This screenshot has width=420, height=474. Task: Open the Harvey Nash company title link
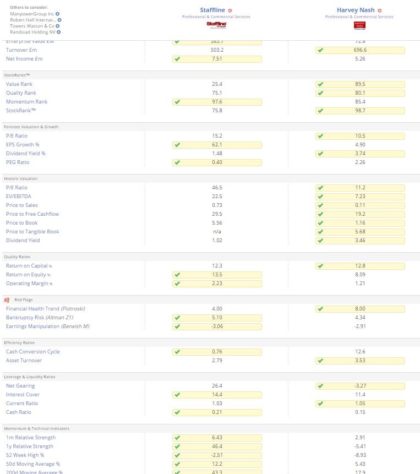click(356, 10)
